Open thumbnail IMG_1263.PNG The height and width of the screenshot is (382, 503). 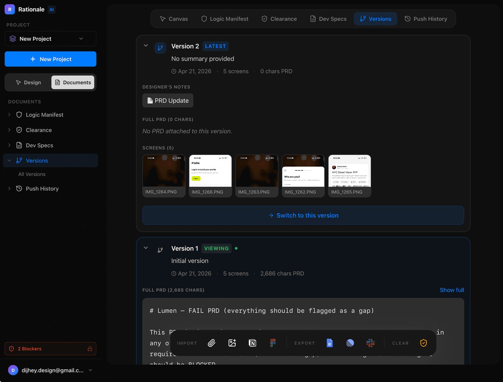(257, 176)
